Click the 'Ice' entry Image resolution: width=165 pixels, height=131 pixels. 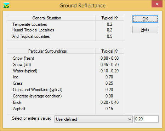click(16, 77)
